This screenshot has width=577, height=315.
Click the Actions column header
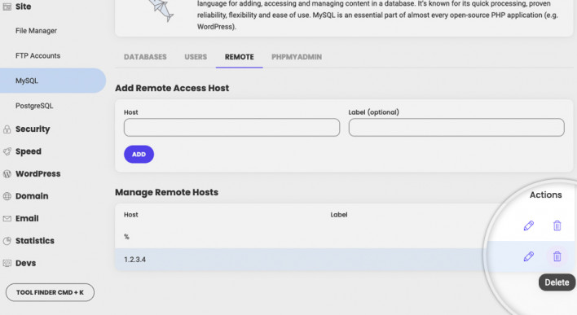click(x=546, y=195)
